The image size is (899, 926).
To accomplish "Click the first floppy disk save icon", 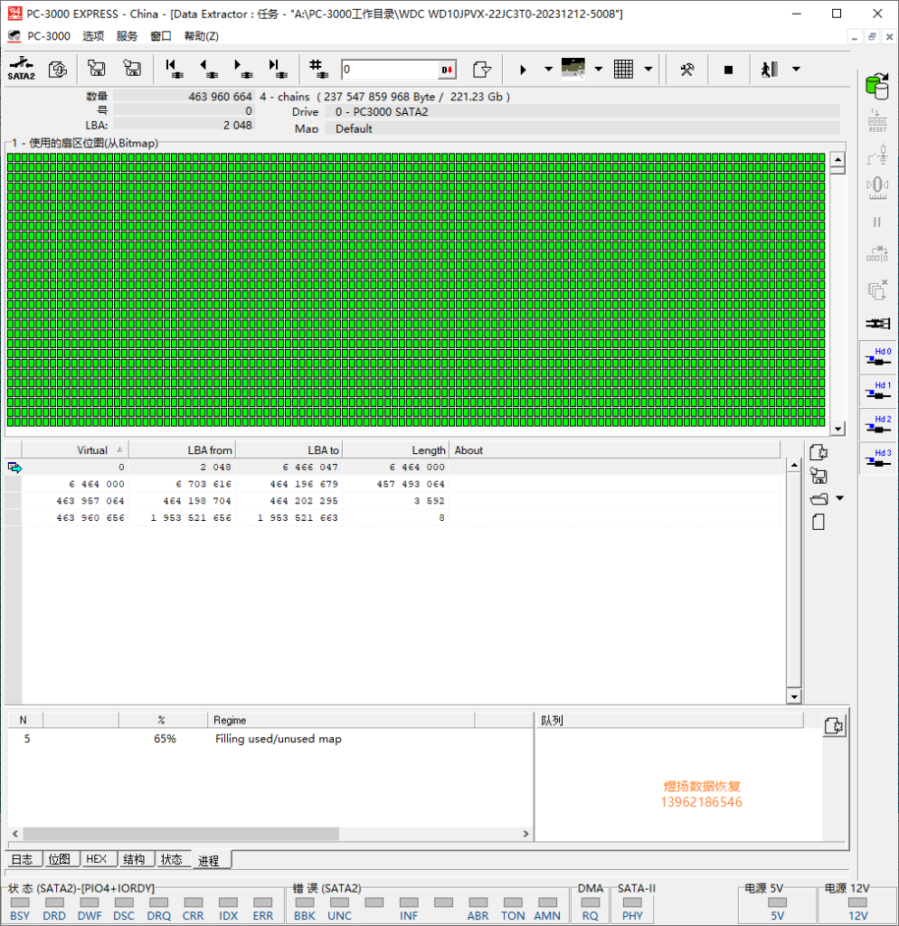I will click(96, 69).
